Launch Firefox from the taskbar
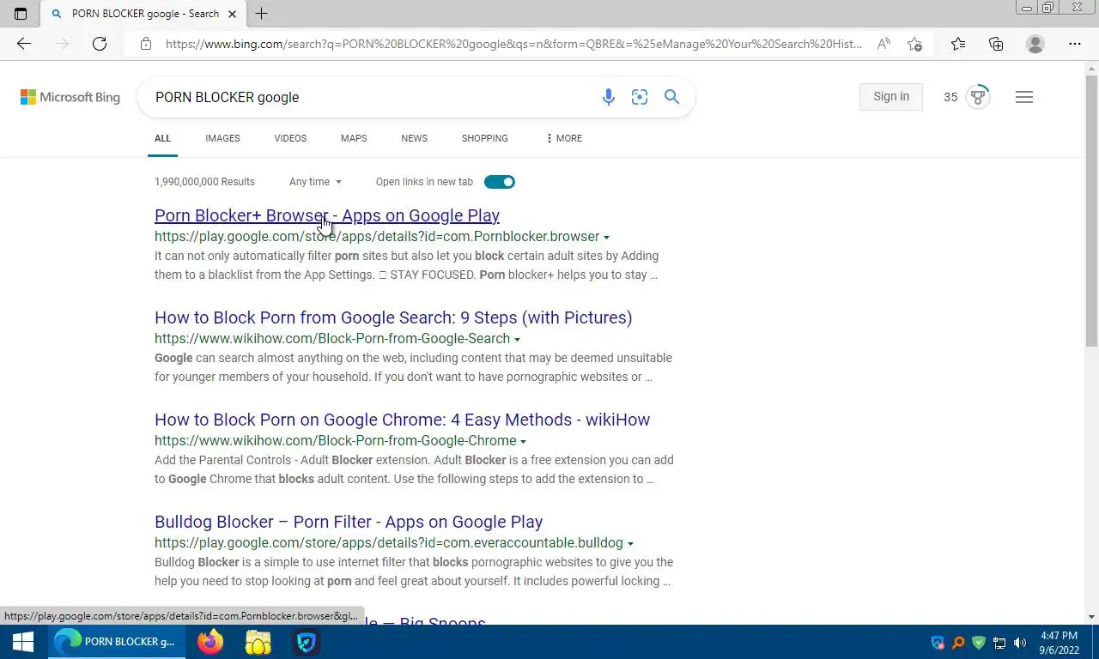Image resolution: width=1099 pixels, height=659 pixels. coord(210,642)
